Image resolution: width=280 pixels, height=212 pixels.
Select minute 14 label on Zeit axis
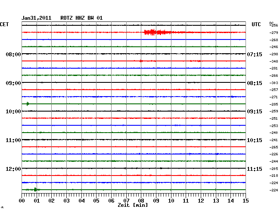[x=230, y=201]
